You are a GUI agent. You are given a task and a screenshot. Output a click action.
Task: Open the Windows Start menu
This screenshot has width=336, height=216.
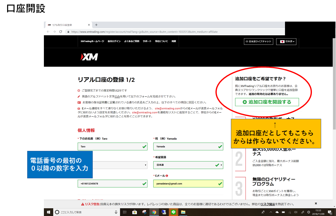[49, 212]
